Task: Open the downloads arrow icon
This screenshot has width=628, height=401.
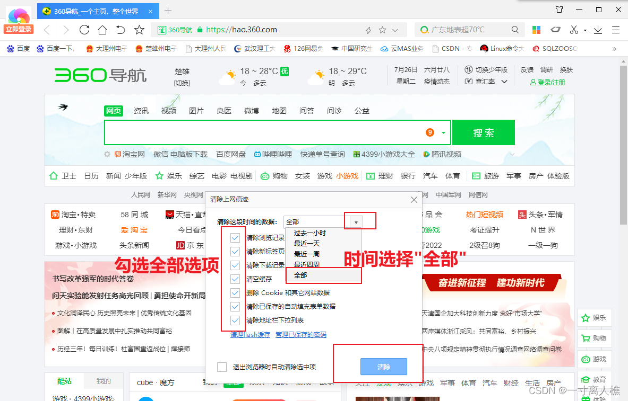Action: [598, 30]
